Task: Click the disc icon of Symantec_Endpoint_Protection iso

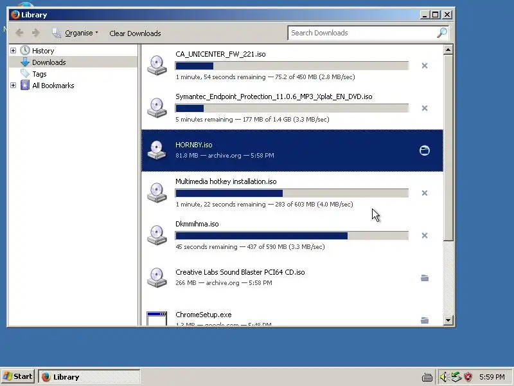Action: [157, 107]
